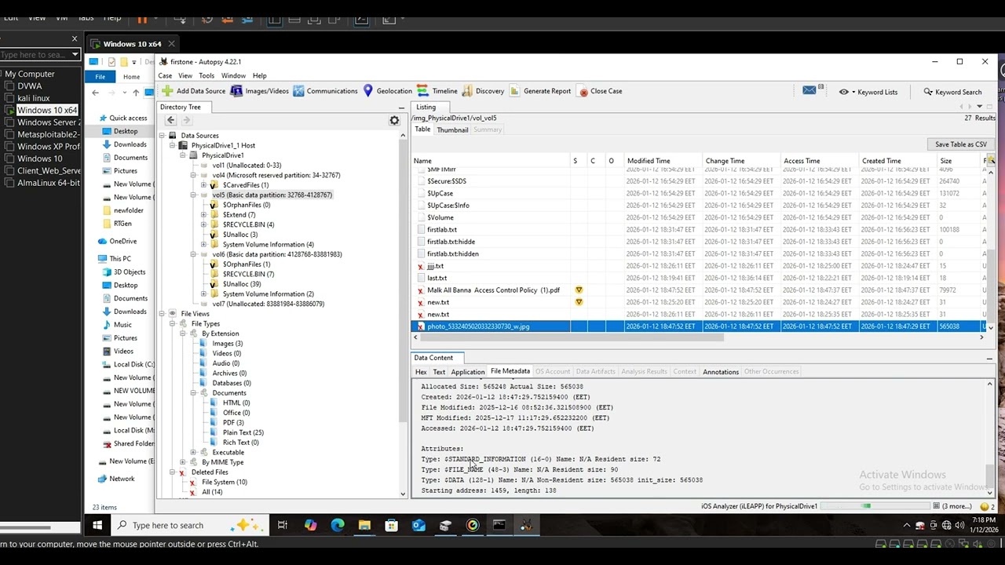
Task: Click the Windows Start button
Action: click(97, 525)
